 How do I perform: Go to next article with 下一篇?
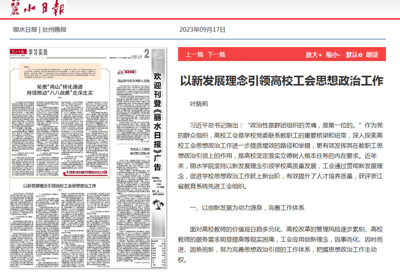click(216, 55)
